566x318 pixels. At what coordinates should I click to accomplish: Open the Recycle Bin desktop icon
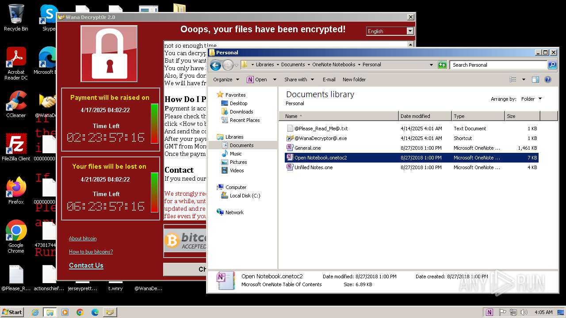(x=16, y=18)
